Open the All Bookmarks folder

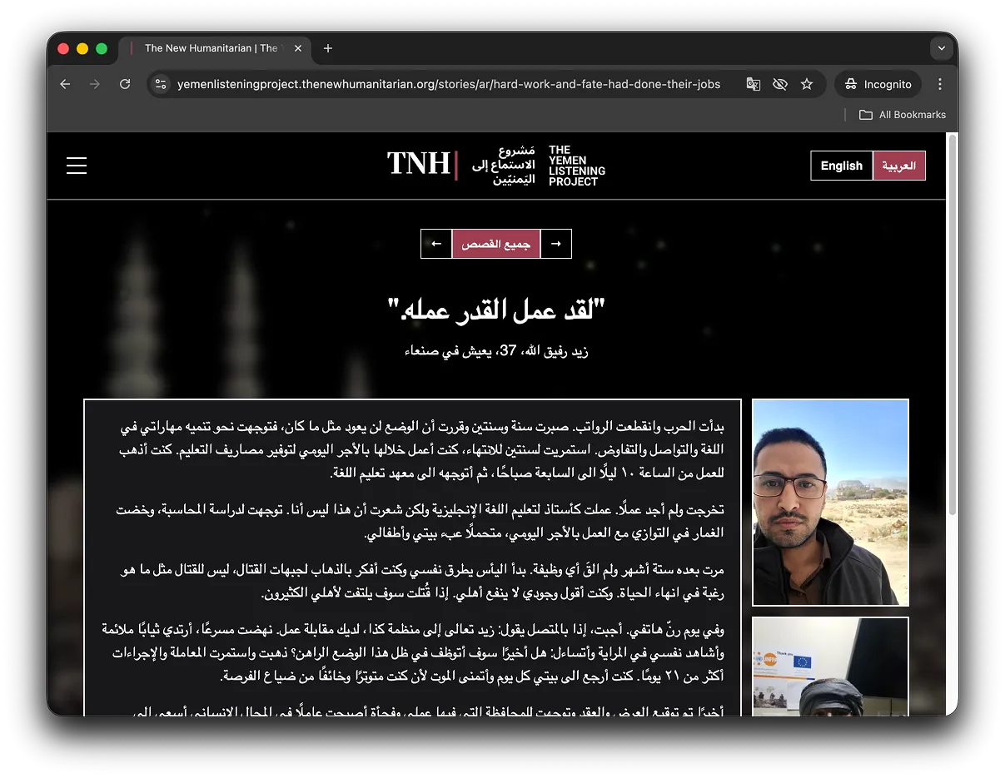click(x=903, y=115)
